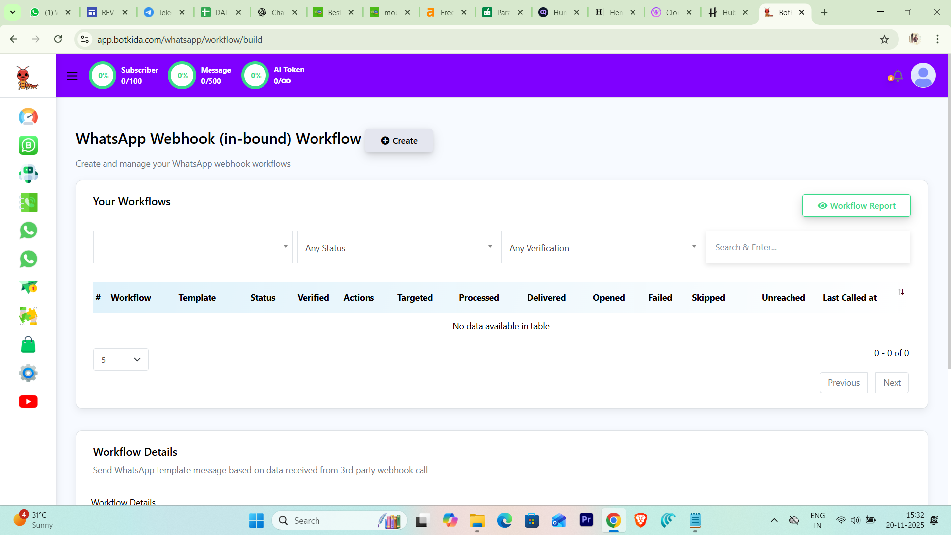Toggle the hamburger sidebar menu
This screenshot has width=951, height=535.
pos(72,76)
